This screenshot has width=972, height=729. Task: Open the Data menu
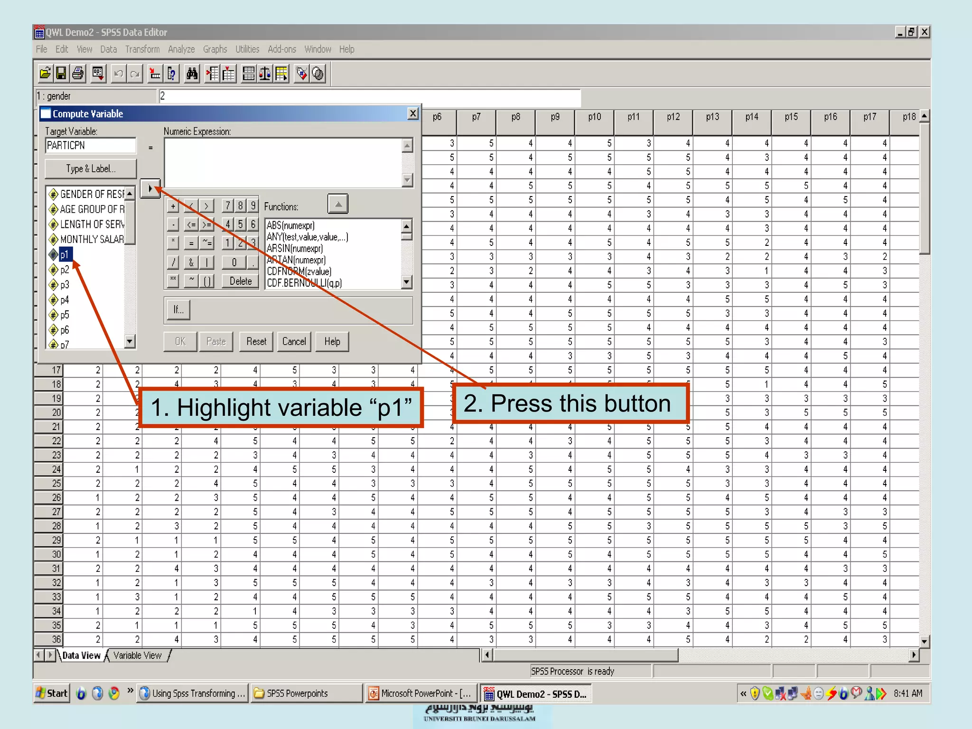pos(108,49)
